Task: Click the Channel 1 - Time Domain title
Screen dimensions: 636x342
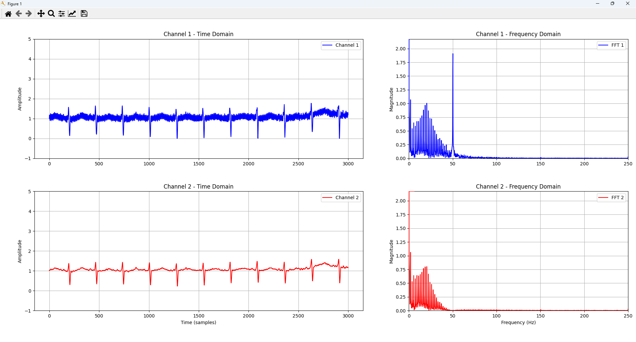Action: pyautogui.click(x=198, y=34)
